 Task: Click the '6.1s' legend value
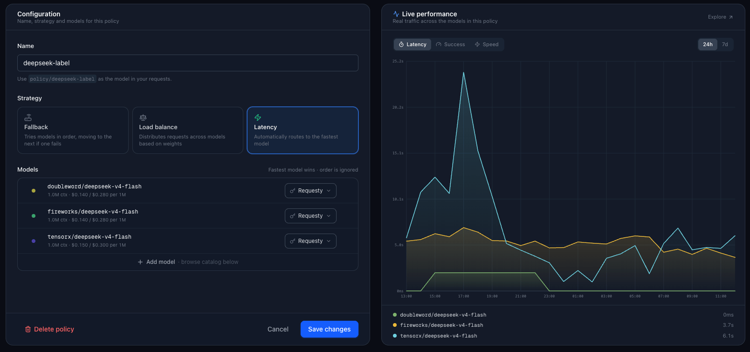(729, 336)
